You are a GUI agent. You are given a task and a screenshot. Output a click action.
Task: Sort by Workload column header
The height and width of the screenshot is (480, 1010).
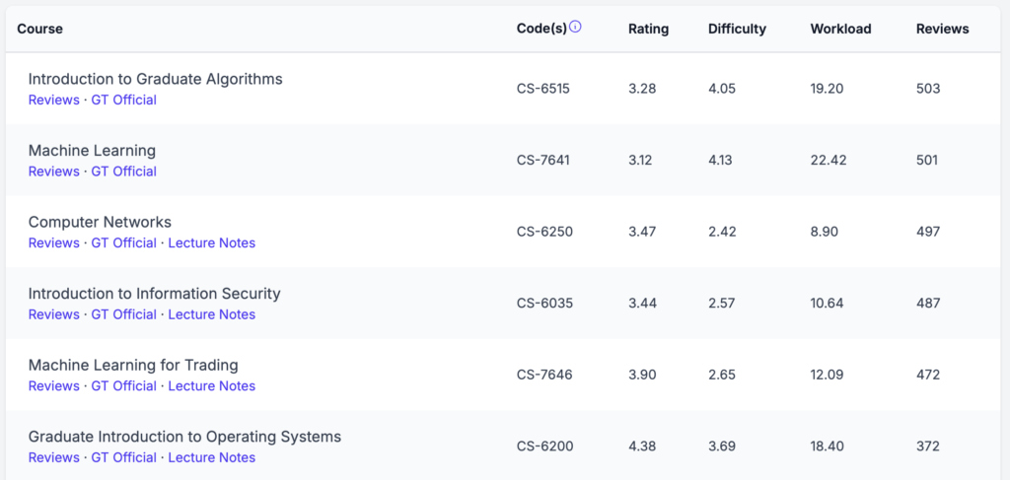point(840,29)
